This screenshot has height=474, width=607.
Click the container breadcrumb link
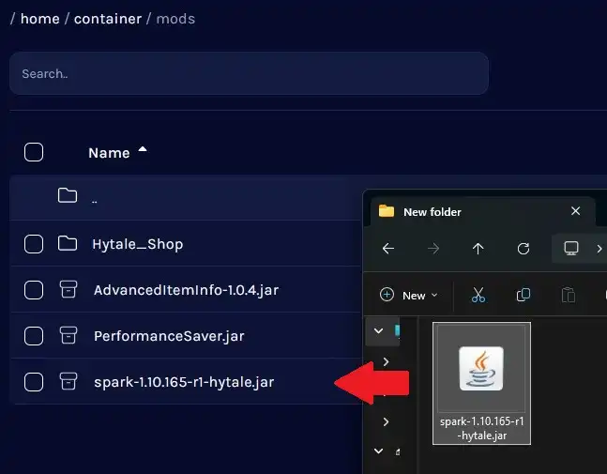(108, 19)
